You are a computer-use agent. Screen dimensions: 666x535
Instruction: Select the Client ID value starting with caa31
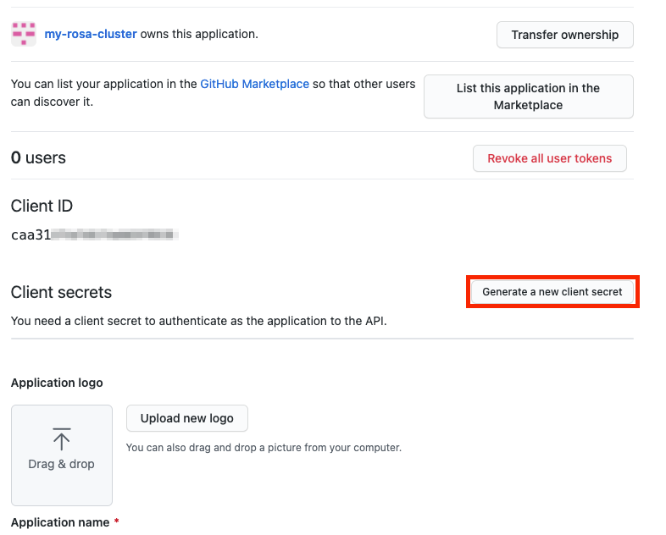click(x=92, y=234)
